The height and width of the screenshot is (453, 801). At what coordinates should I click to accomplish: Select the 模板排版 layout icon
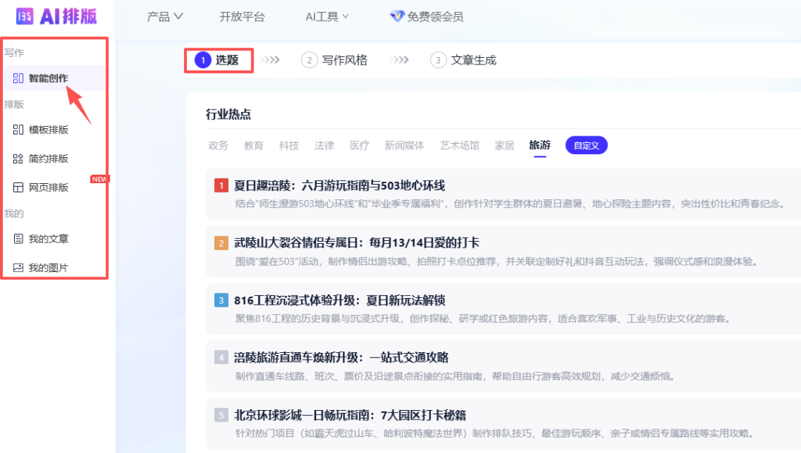point(18,130)
